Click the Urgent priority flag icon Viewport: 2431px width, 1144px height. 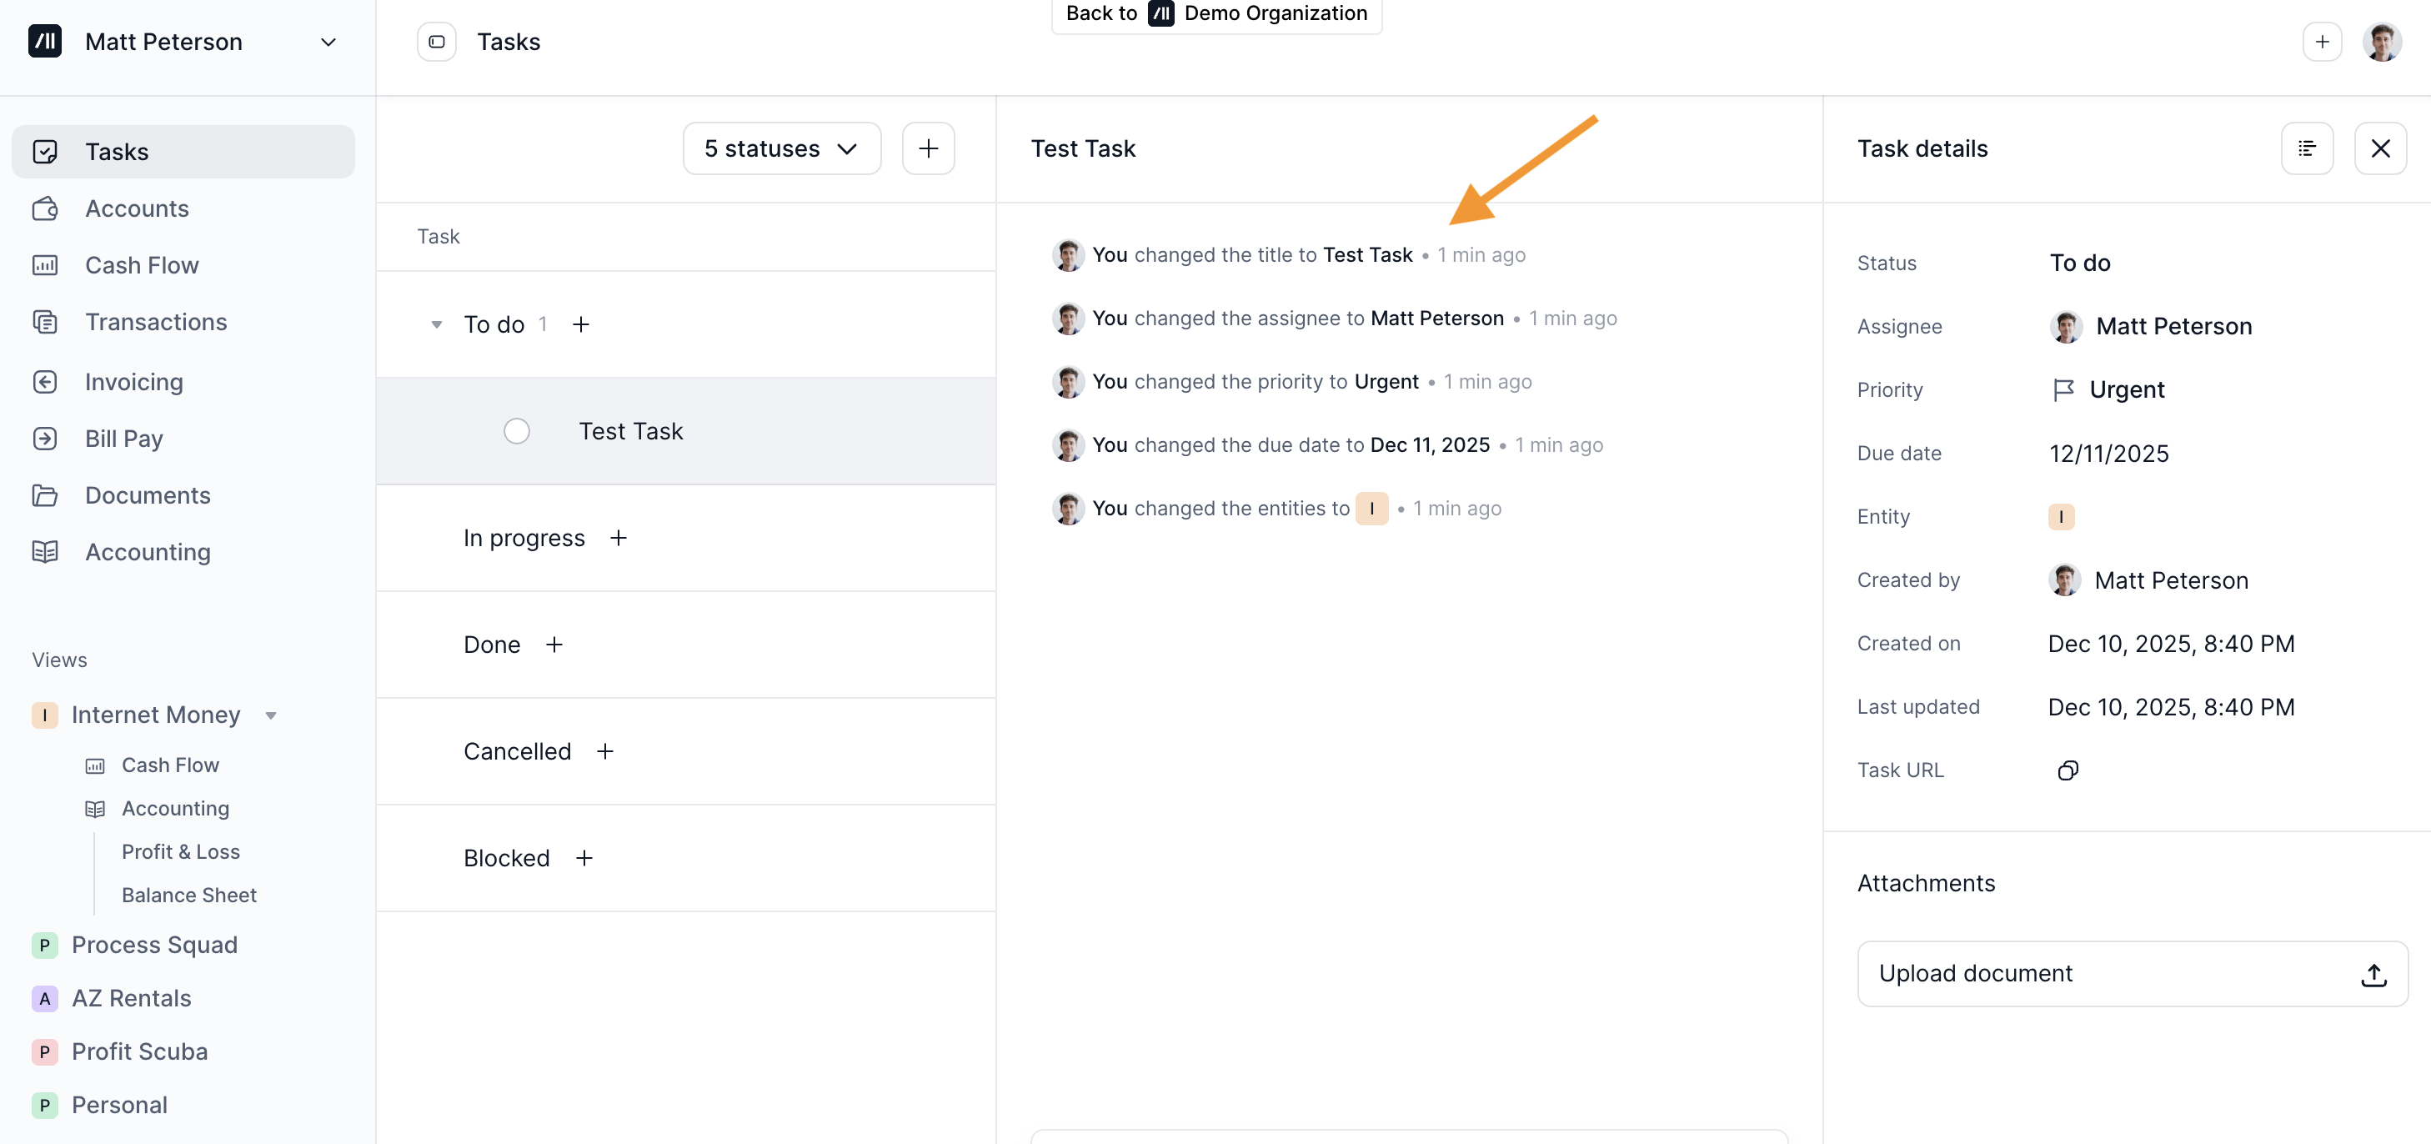2063,390
